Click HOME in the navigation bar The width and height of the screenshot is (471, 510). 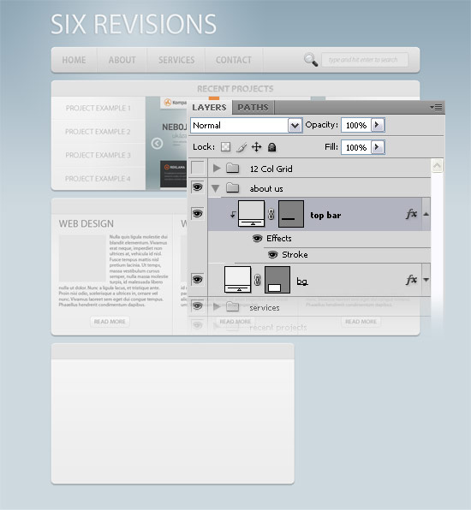pos(74,60)
